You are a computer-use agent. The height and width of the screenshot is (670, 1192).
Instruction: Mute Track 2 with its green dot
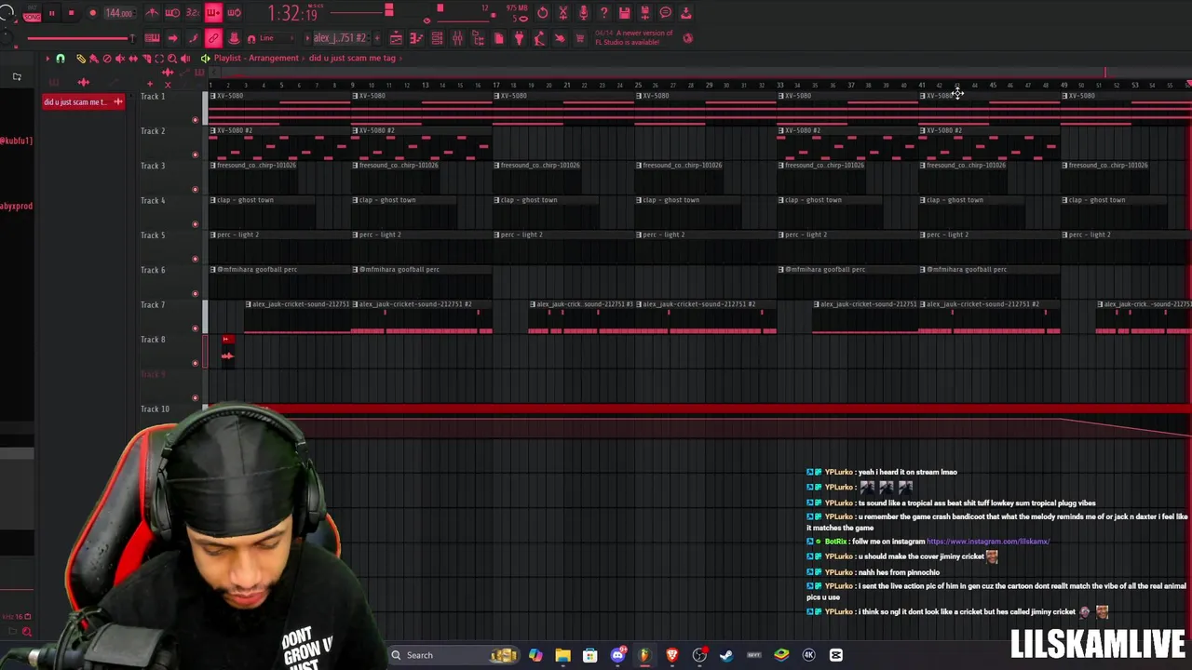(x=195, y=154)
